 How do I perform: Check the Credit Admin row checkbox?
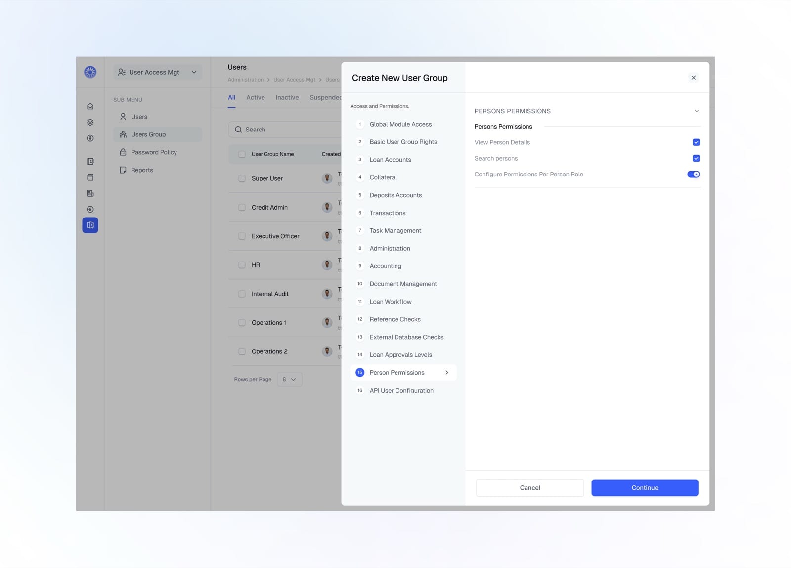pyautogui.click(x=242, y=207)
